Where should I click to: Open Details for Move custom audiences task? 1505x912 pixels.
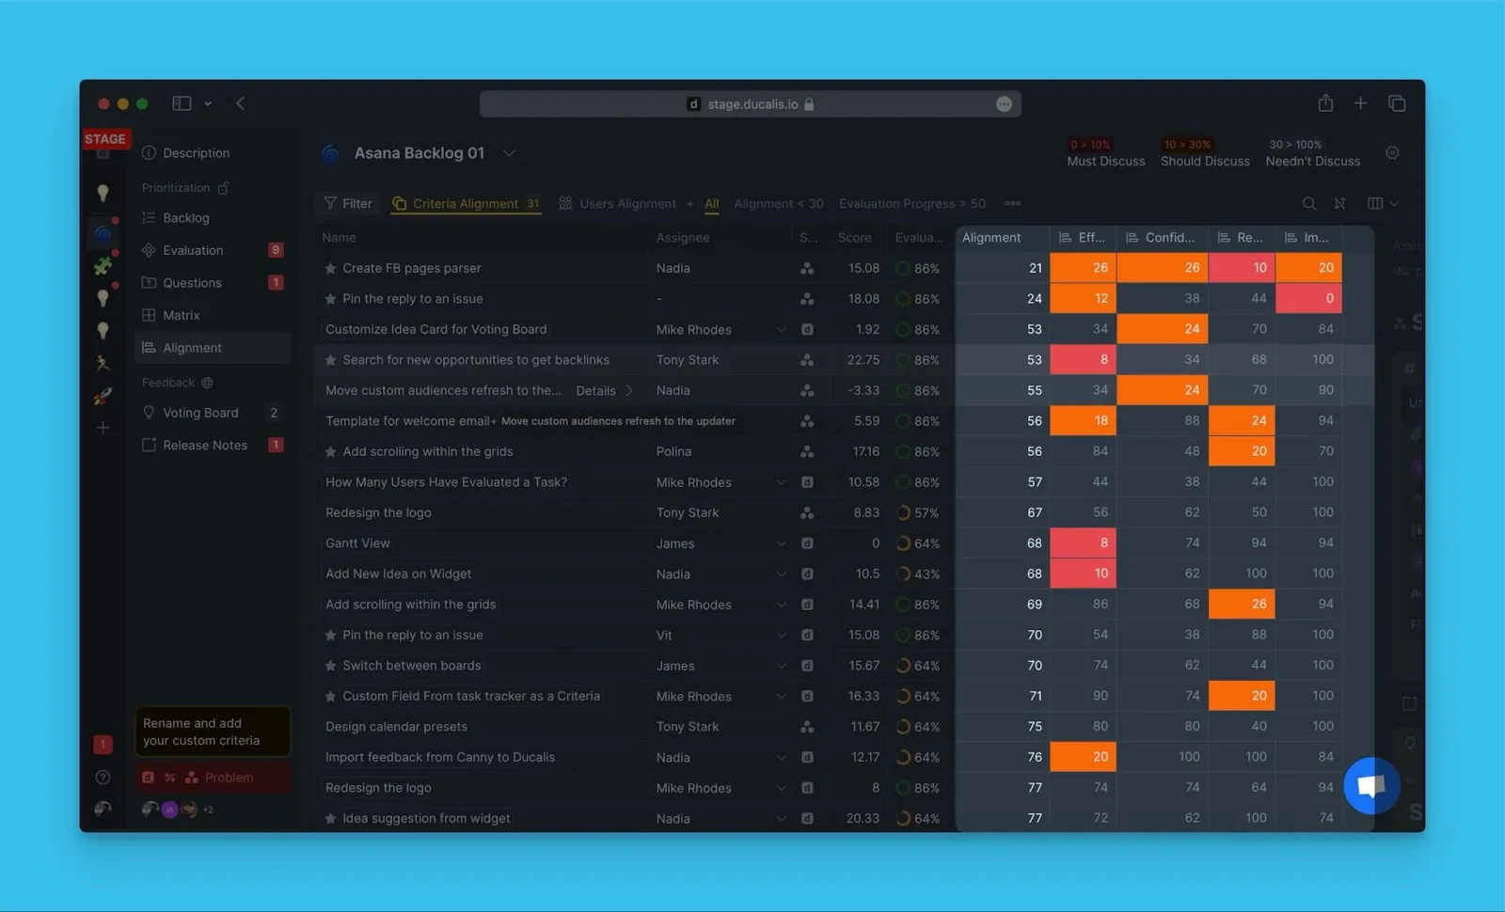(603, 391)
